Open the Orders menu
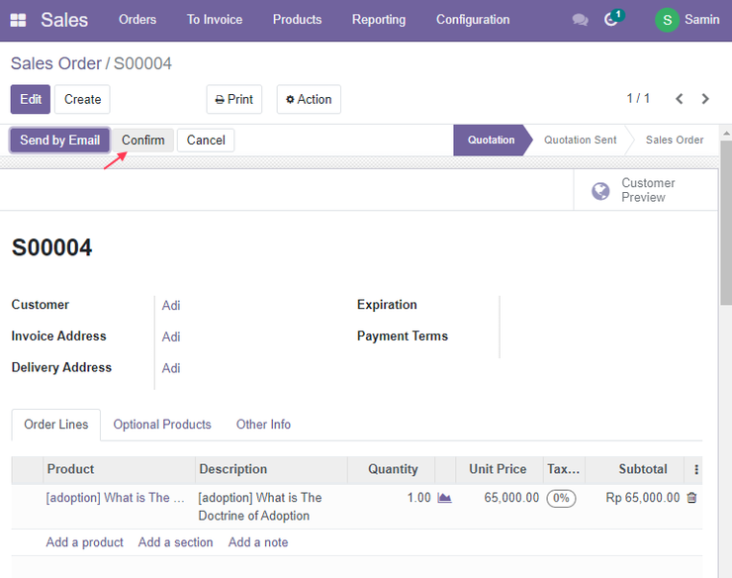Screen dimensions: 732x578 (x=137, y=20)
